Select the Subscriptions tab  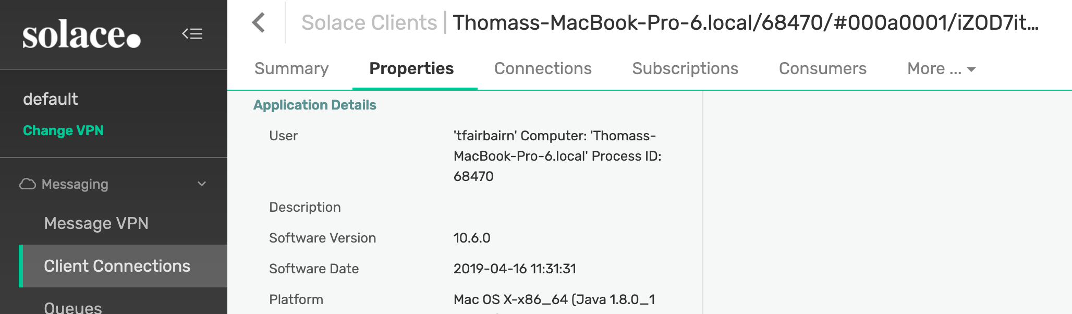[685, 68]
